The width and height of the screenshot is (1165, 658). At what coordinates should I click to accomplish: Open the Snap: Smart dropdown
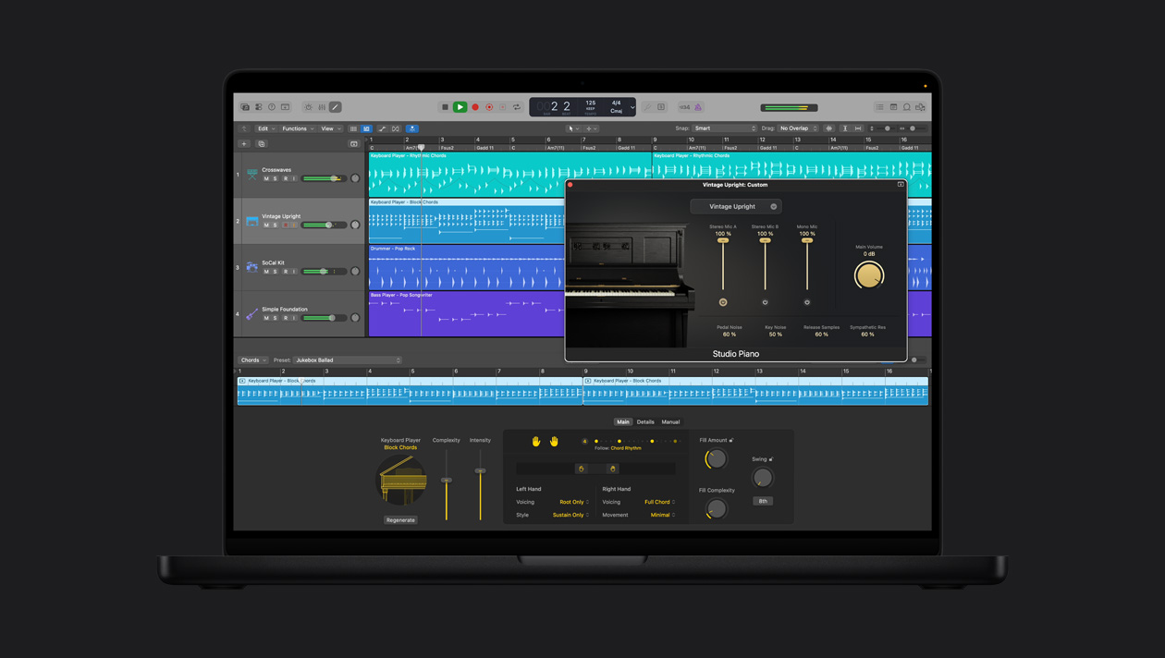click(x=724, y=128)
